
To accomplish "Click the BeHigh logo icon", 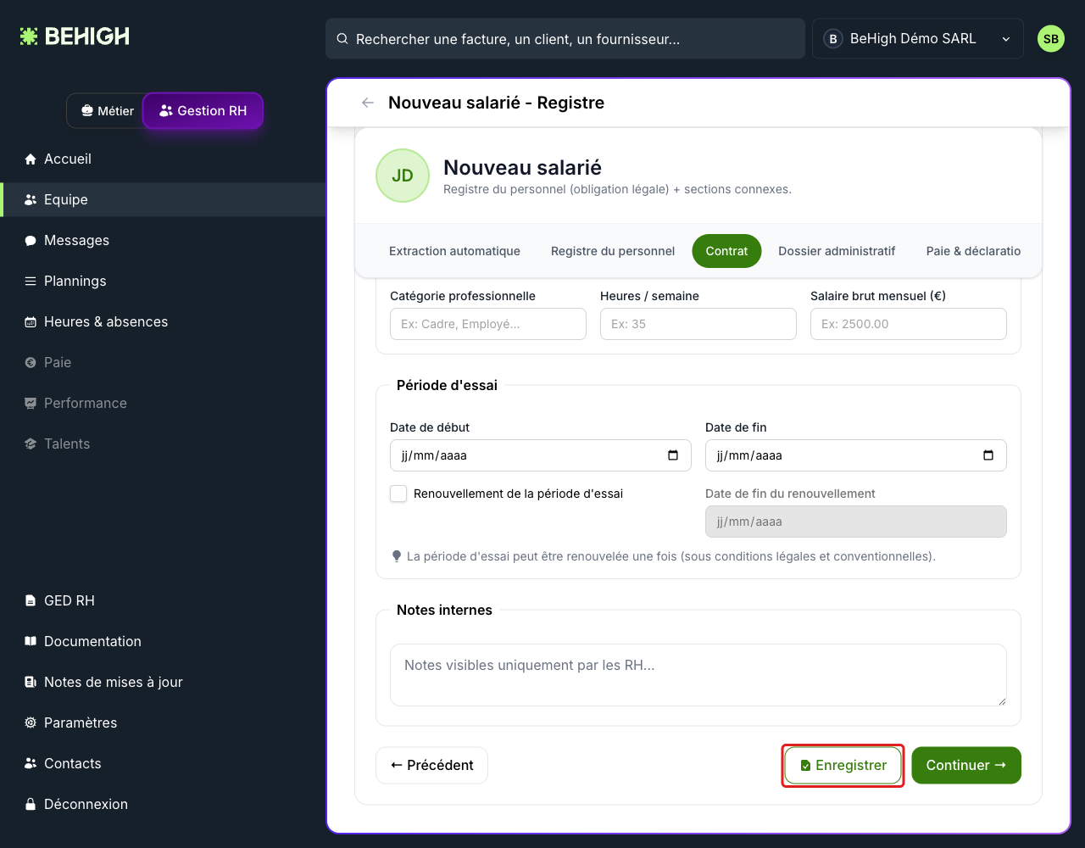I will pyautogui.click(x=29, y=36).
